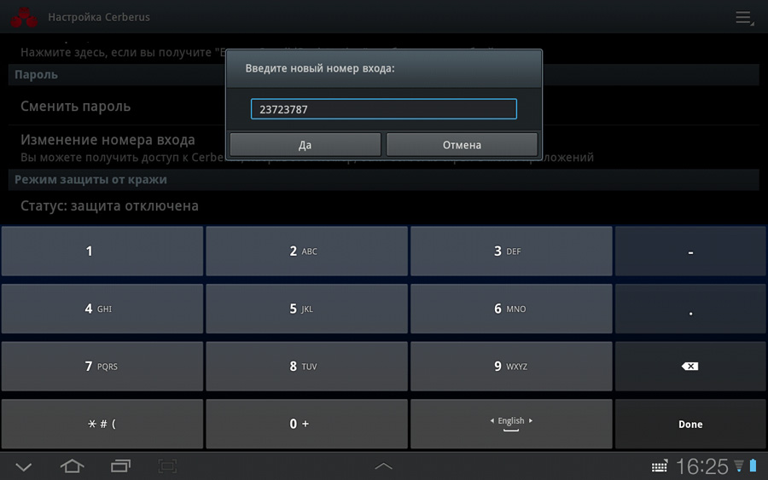Screen dimensions: 768x480
Task: Confirm with the Да button
Action: click(x=305, y=145)
